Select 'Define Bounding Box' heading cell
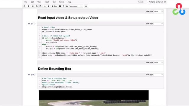The height and width of the screenshot is (106, 189). point(54,69)
